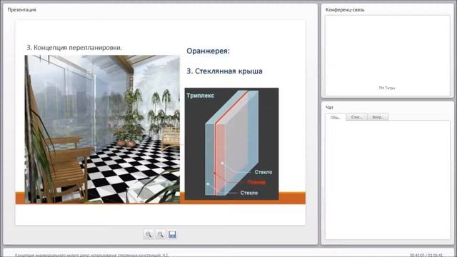
Task: Click the playback time counter at bottom right
Action: coord(426,256)
